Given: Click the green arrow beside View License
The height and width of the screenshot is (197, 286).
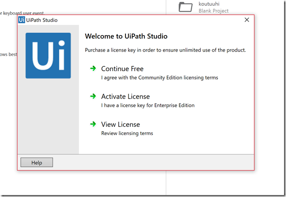Looking at the screenshot, I should click(93, 124).
